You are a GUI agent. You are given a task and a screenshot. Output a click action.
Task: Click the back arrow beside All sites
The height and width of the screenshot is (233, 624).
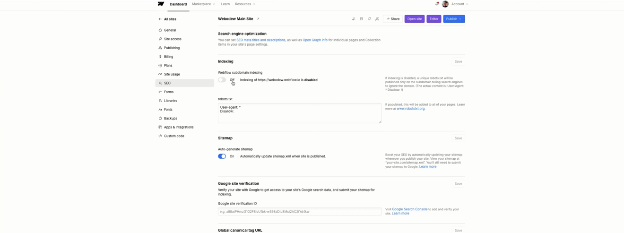160,19
